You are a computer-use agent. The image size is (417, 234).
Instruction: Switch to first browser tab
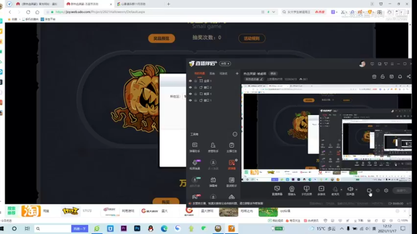[37, 4]
